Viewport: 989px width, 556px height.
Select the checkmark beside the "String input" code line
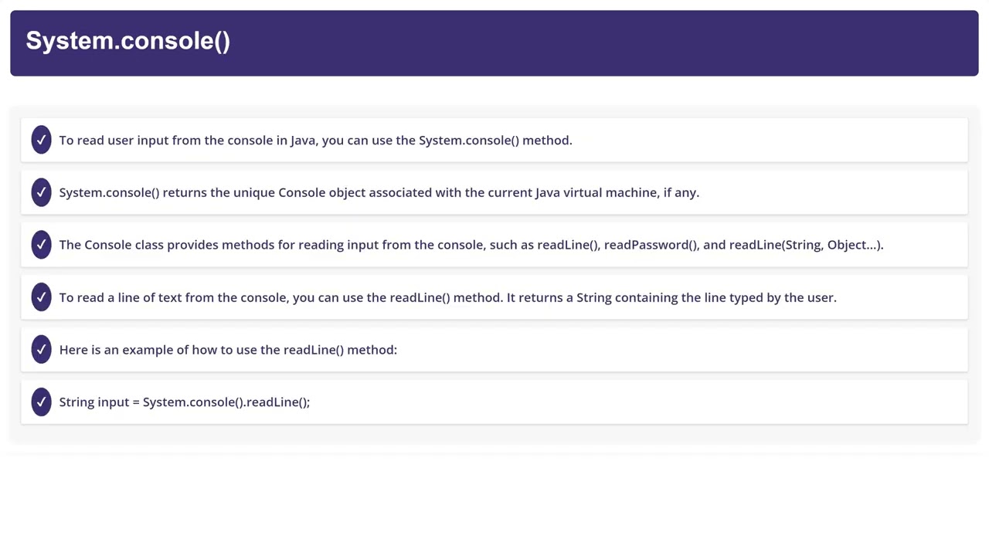(41, 402)
